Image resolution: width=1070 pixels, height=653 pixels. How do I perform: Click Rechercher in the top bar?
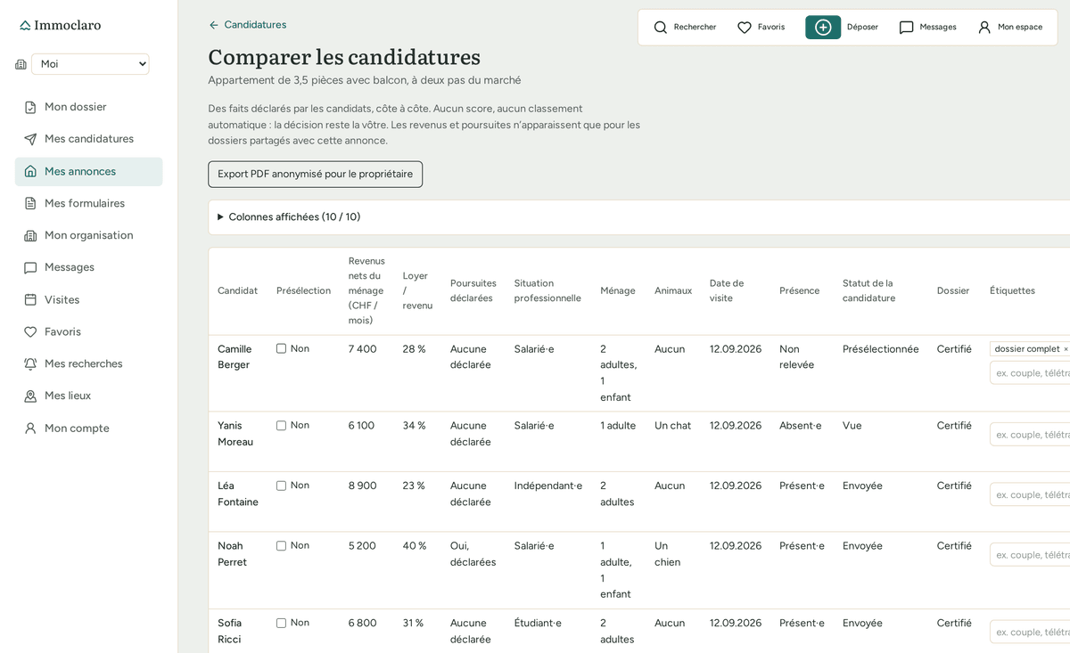click(685, 28)
